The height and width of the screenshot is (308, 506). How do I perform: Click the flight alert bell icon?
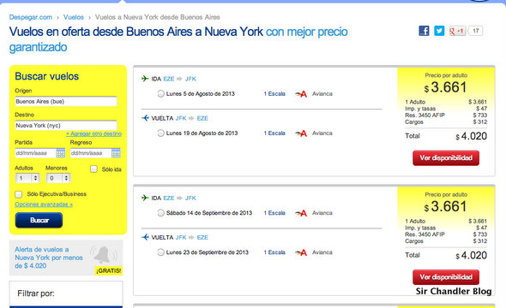[103, 254]
